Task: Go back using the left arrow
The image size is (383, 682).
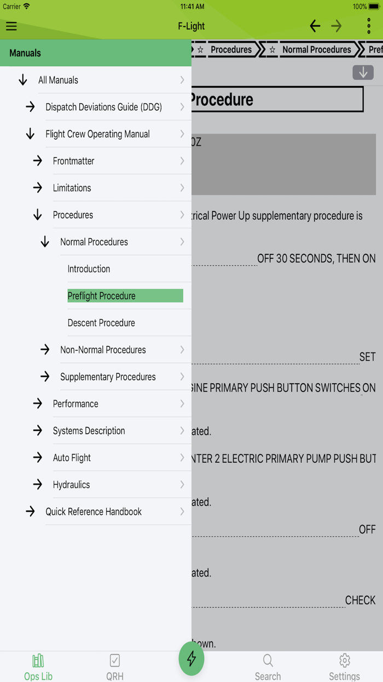Action: (315, 26)
